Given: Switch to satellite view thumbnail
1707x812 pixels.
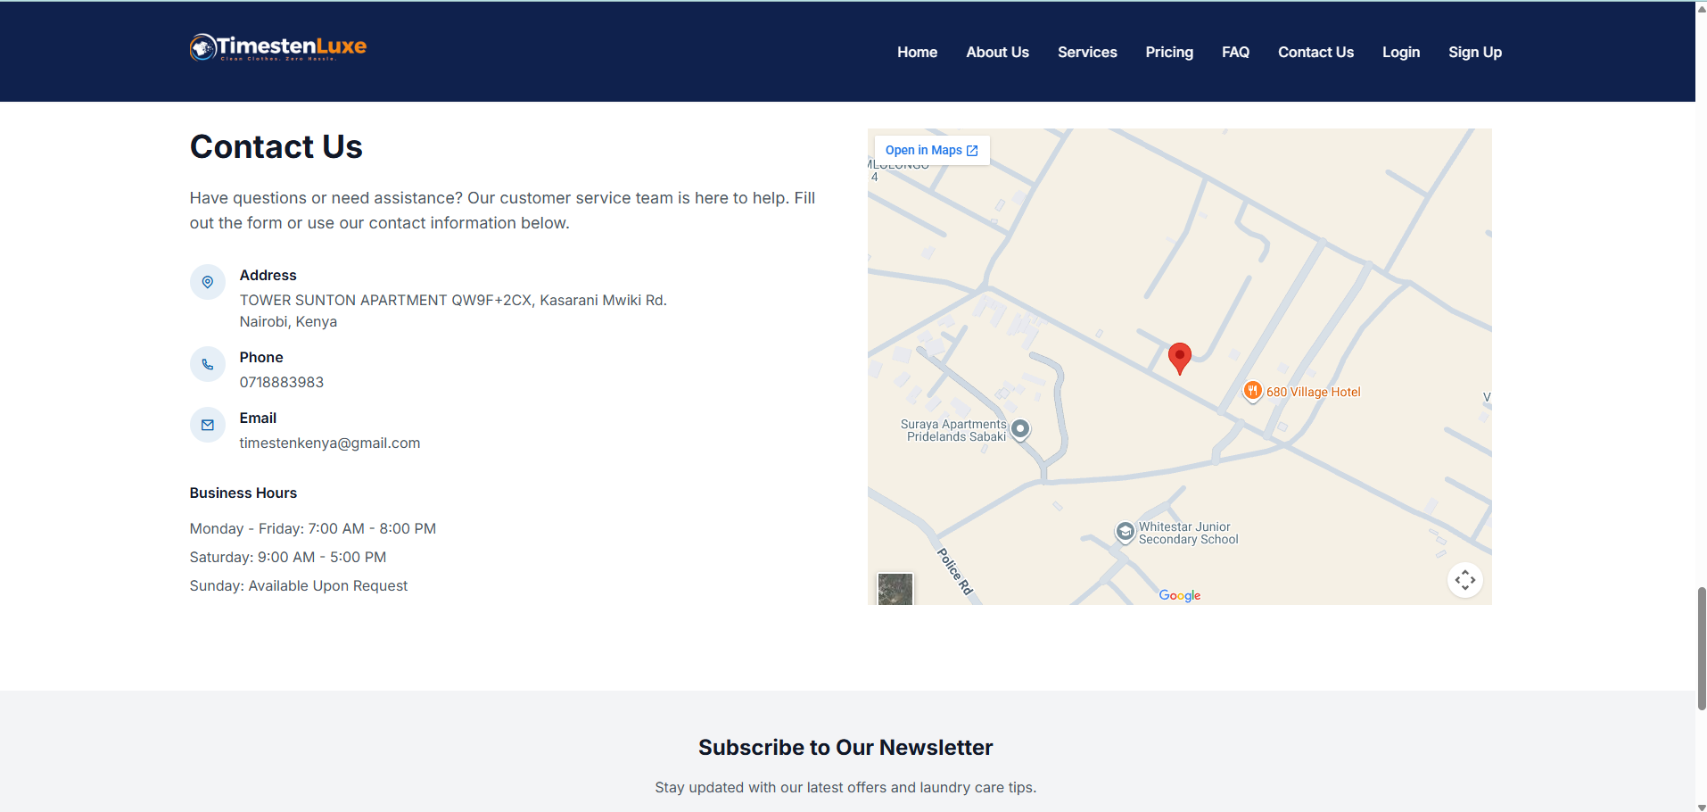Looking at the screenshot, I should 895,589.
